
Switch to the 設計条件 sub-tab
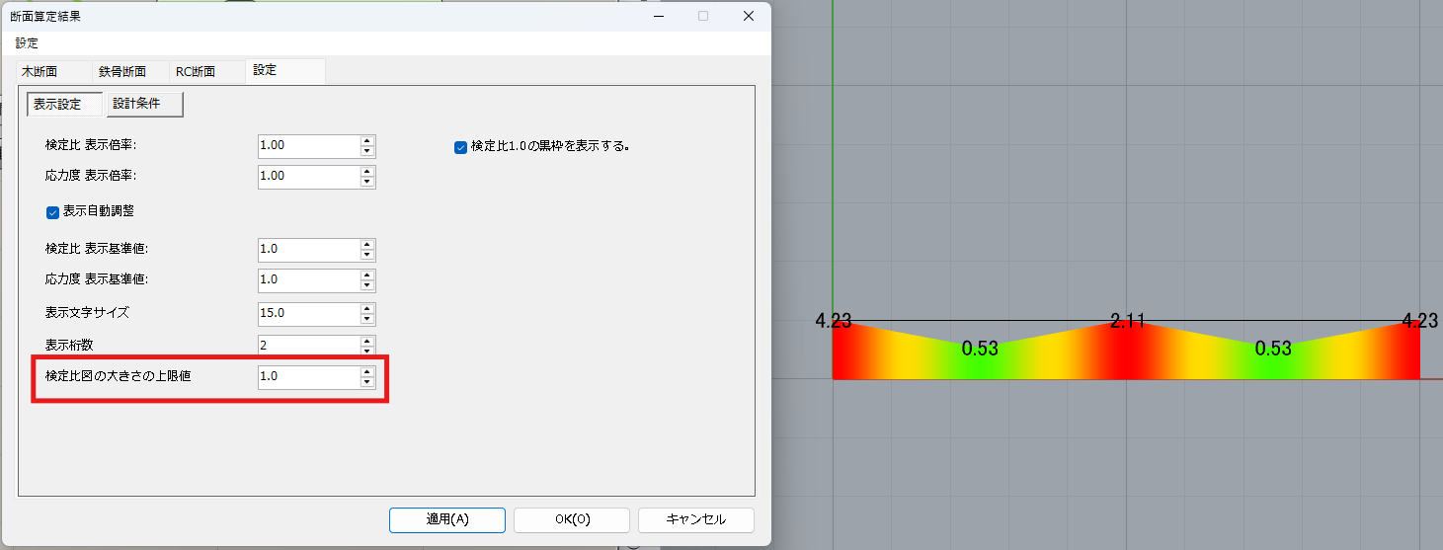click(x=145, y=104)
